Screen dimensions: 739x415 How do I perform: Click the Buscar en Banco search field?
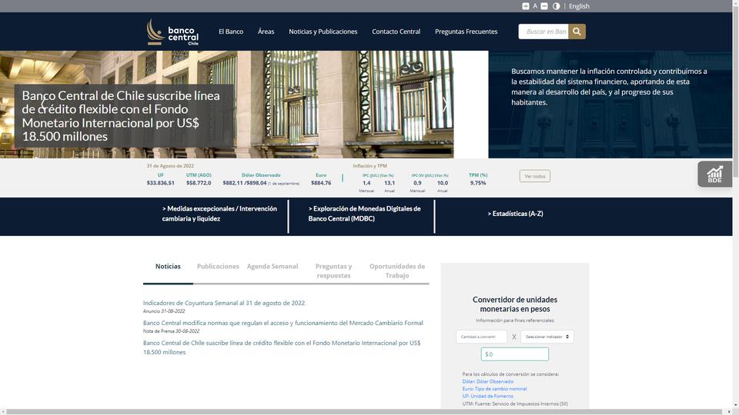(543, 32)
